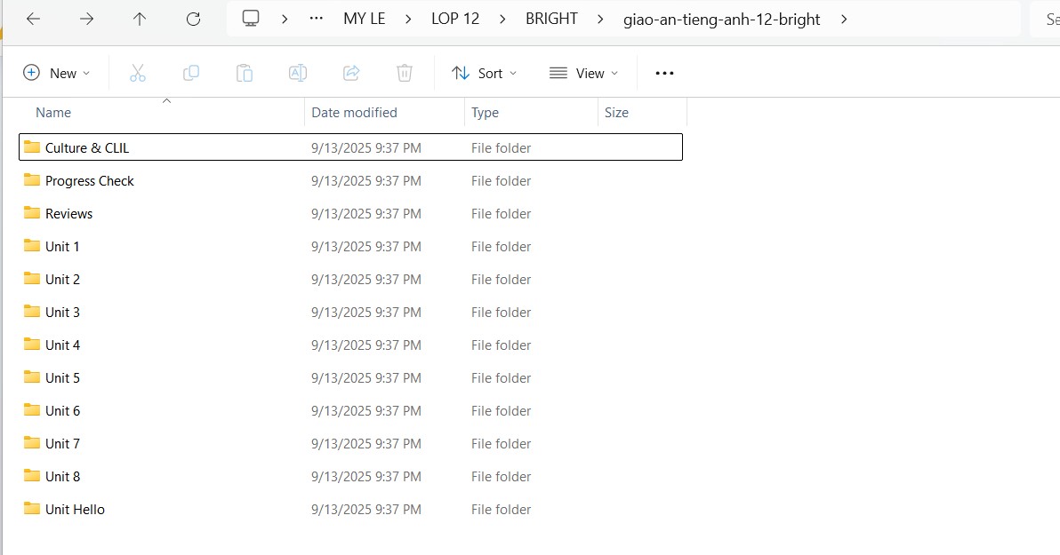Select the Unit Hello folder
The height and width of the screenshot is (555, 1060).
[x=75, y=510]
